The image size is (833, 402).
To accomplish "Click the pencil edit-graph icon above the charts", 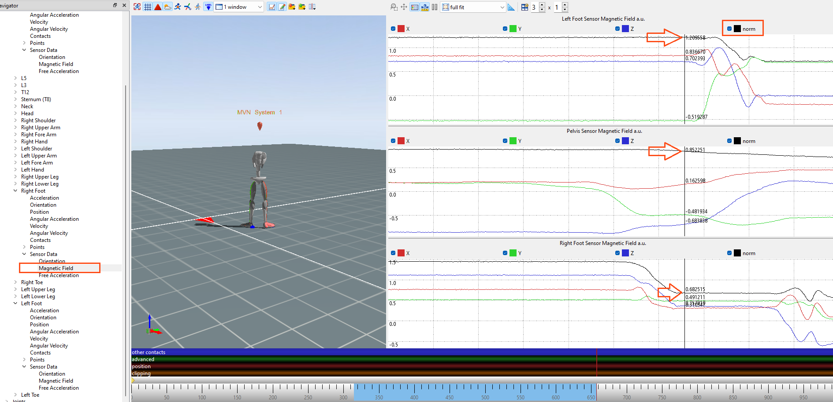I will tap(282, 7).
